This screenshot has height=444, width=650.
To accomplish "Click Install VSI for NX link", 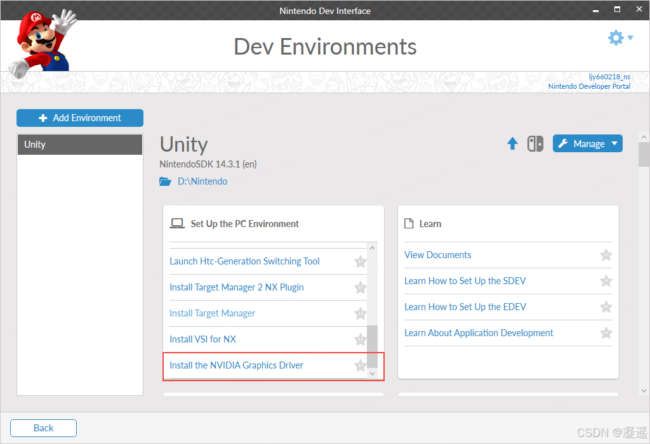I will (202, 339).
